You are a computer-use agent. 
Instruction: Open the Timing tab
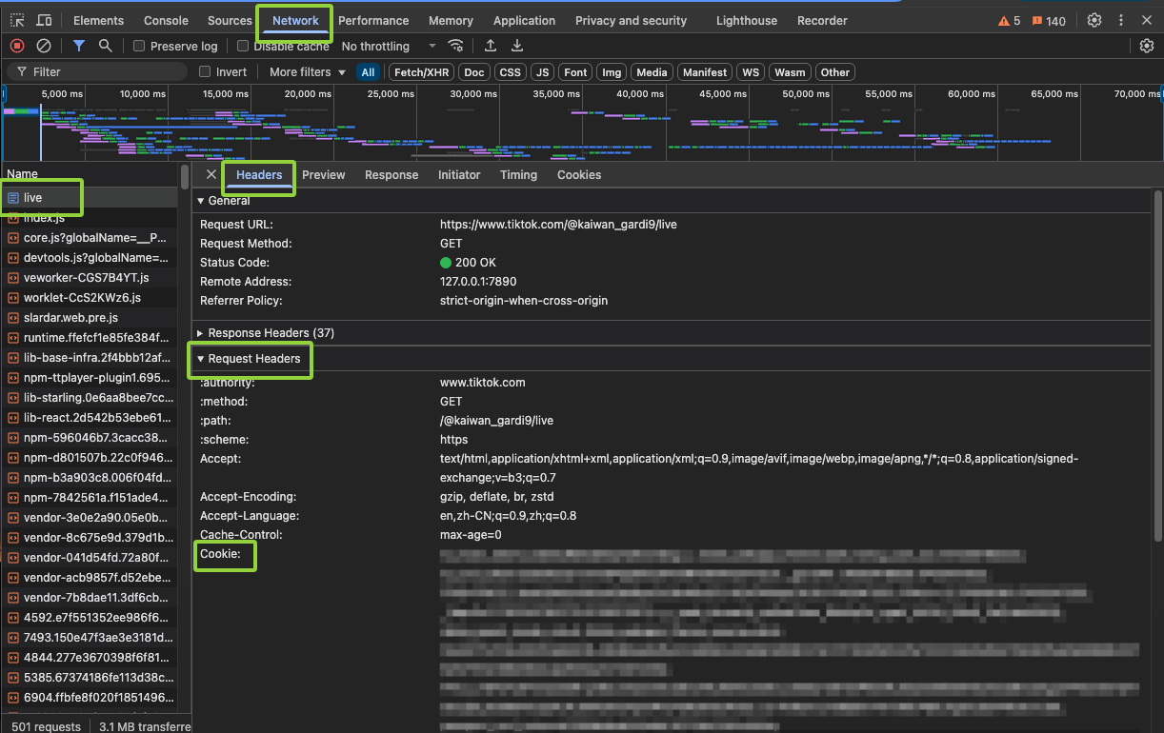(x=518, y=175)
